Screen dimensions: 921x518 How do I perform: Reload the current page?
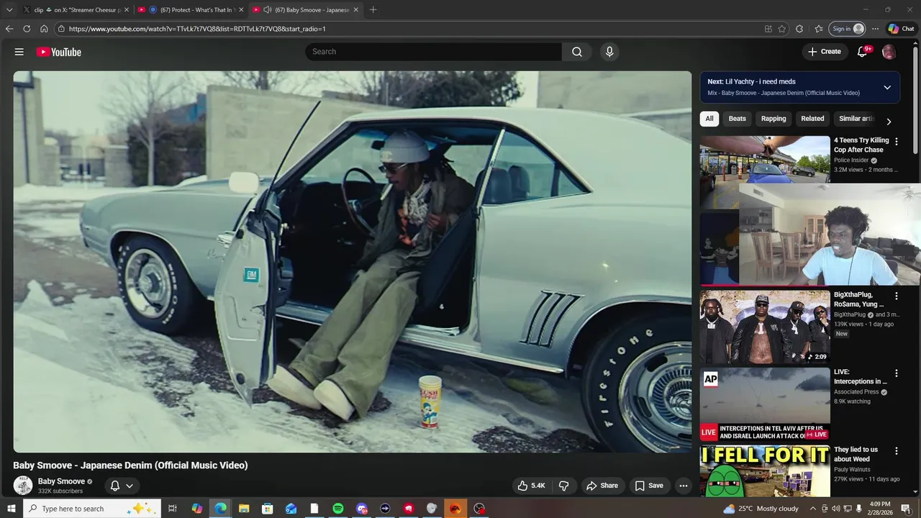click(27, 29)
